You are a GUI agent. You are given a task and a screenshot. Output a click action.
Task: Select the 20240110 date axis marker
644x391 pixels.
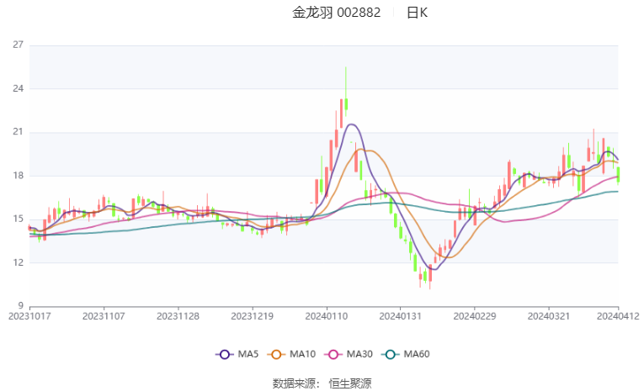[x=327, y=316]
